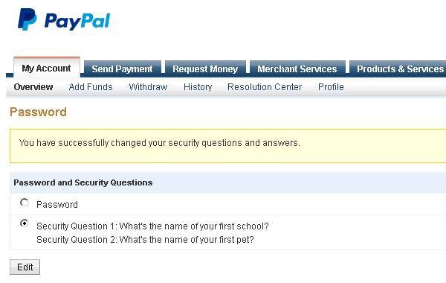Click the Security Question 2 text

click(145, 240)
